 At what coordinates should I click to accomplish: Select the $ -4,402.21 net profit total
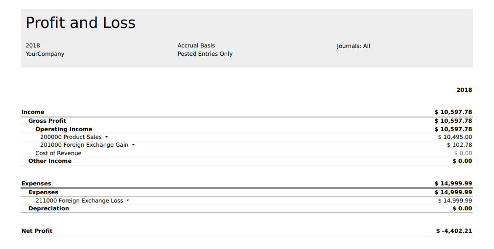(x=454, y=231)
